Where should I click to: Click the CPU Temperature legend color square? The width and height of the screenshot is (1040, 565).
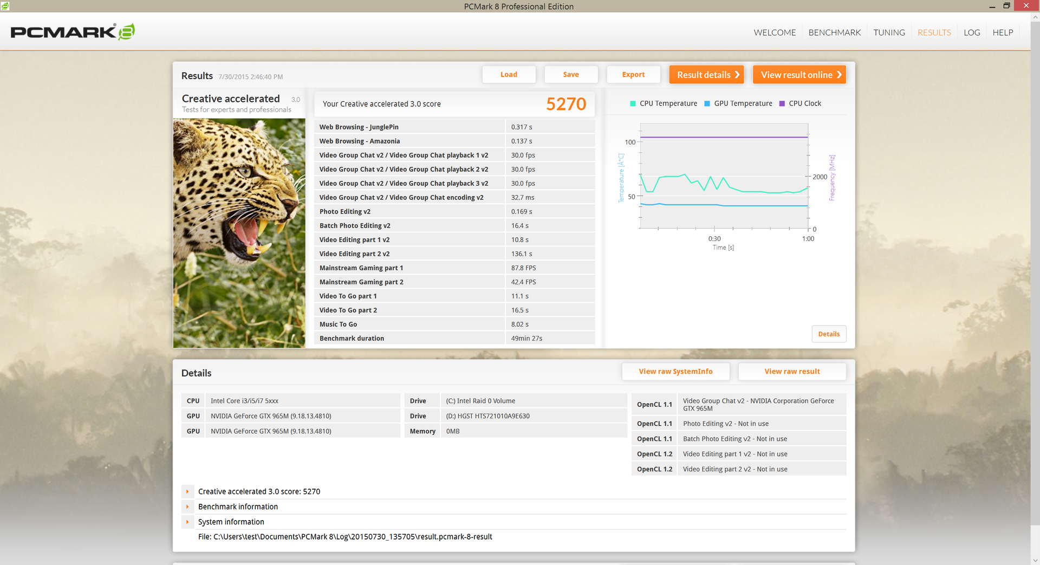(x=633, y=103)
